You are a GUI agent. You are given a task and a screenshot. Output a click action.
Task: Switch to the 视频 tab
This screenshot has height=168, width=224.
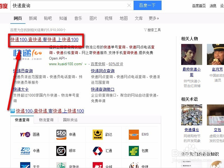108,18
